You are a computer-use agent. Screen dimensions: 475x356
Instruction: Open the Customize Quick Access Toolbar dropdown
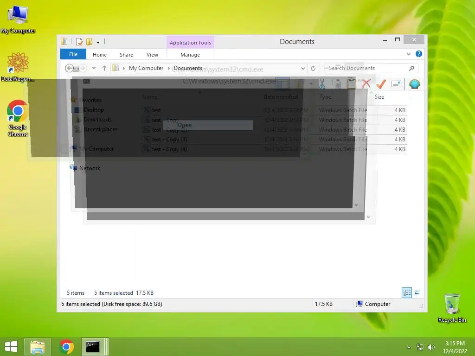[x=98, y=42]
